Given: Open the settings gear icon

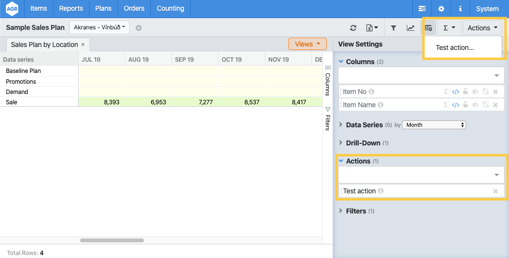Looking at the screenshot, I should [x=441, y=9].
